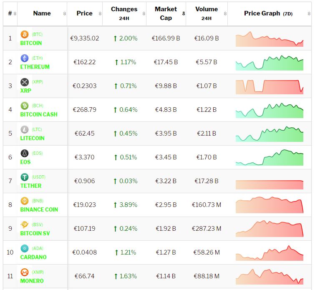Sort by Changes 24H column header

[x=124, y=13]
